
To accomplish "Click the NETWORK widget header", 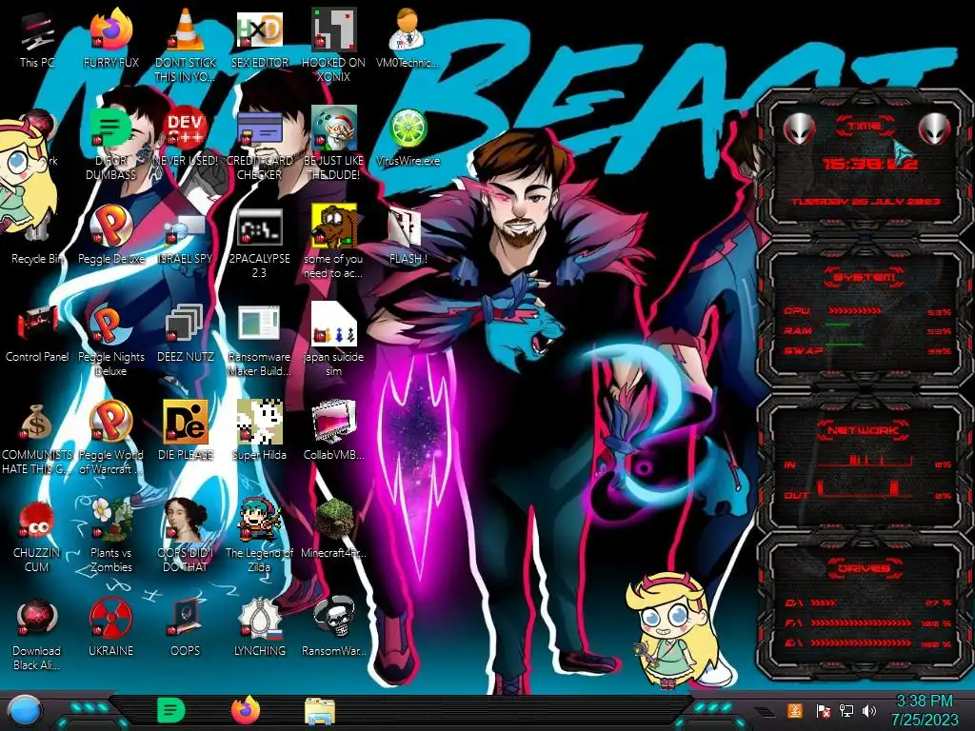I will pyautogui.click(x=863, y=429).
